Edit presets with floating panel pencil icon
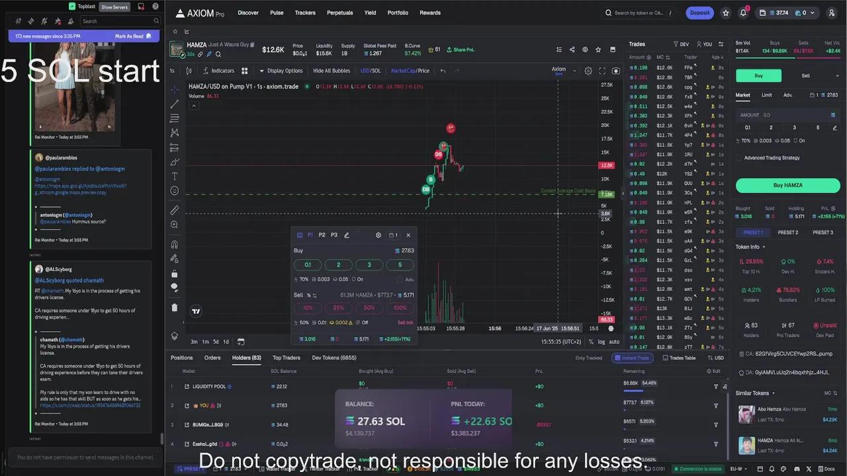 point(347,235)
